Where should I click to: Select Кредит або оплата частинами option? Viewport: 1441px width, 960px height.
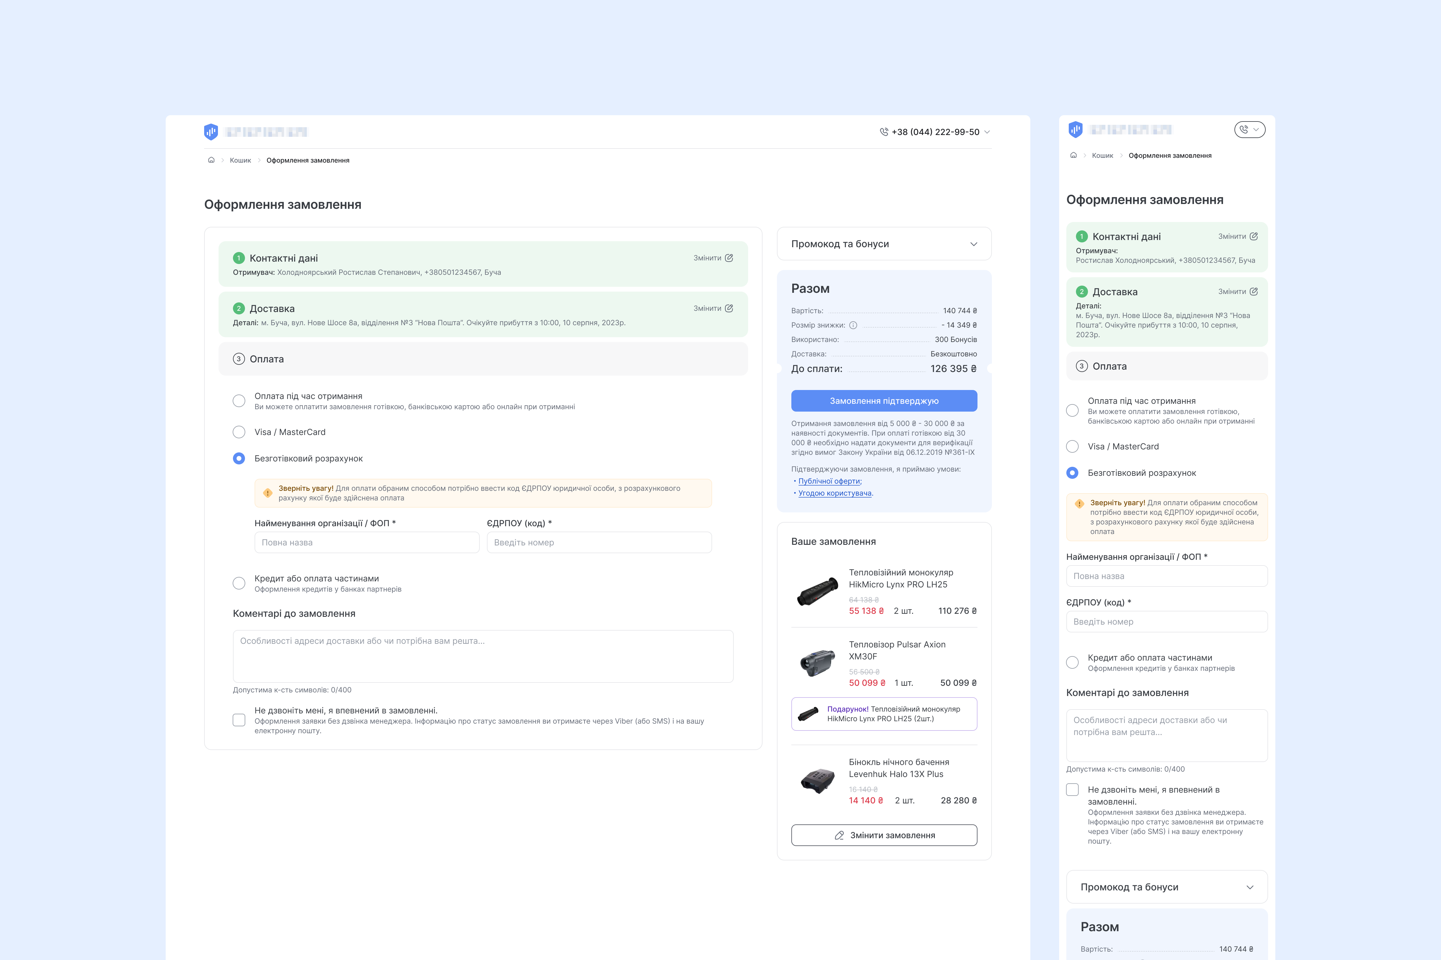coord(239,583)
